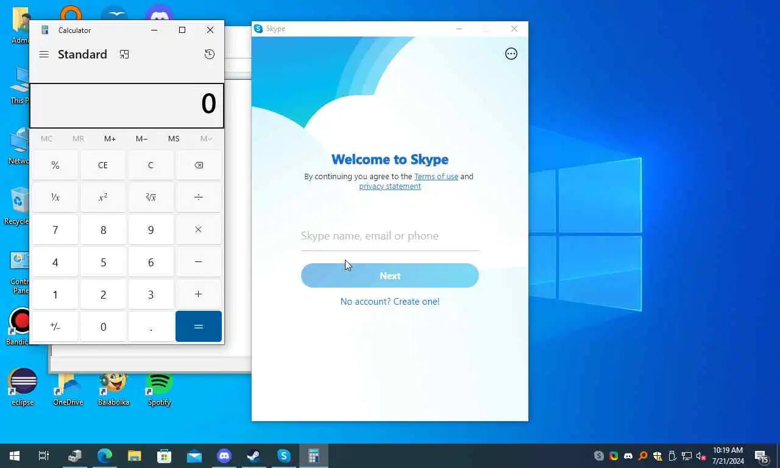Click the multiply operator in Calculator
Screen dimensions: 780x468
click(x=199, y=230)
